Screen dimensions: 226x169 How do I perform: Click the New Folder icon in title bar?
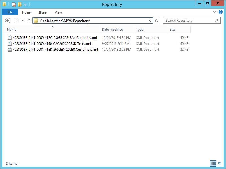[x=19, y=5]
